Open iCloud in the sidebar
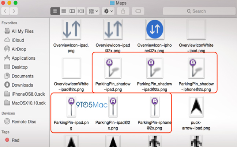 pos(14,40)
